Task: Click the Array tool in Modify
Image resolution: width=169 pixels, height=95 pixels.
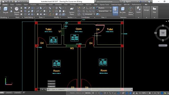Action: pos(63,14)
